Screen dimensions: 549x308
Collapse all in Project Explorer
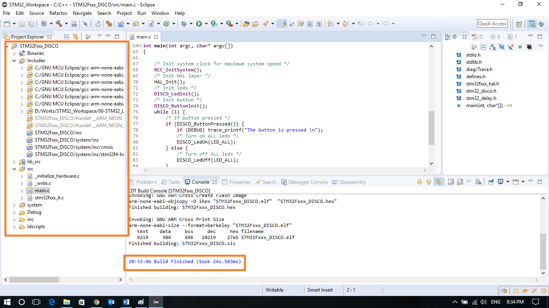67,36
